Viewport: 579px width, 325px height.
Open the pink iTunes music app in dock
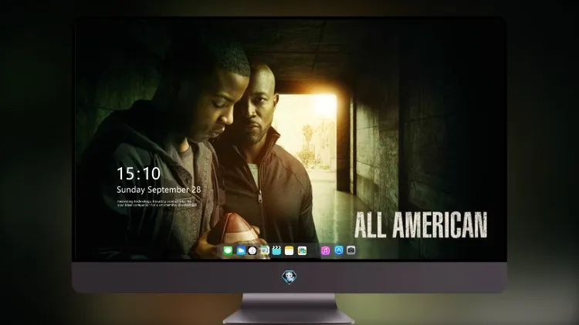click(x=325, y=250)
